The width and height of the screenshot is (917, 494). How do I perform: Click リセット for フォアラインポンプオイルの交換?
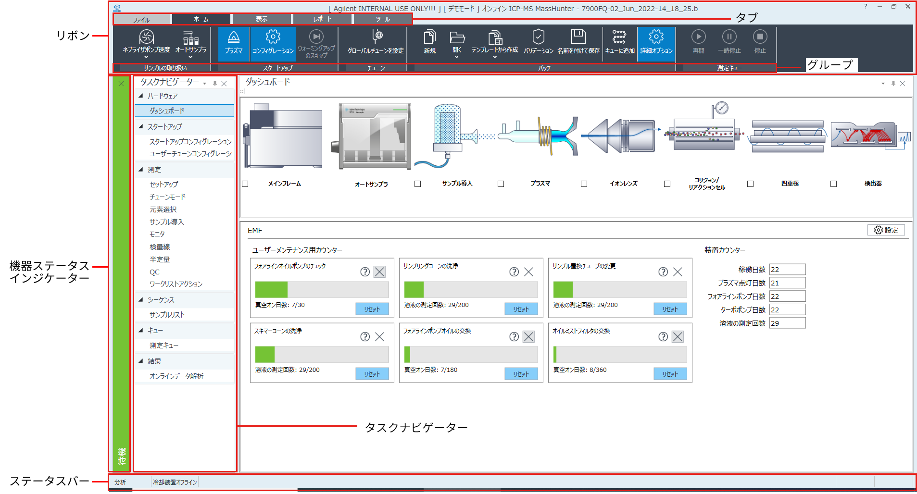point(521,374)
